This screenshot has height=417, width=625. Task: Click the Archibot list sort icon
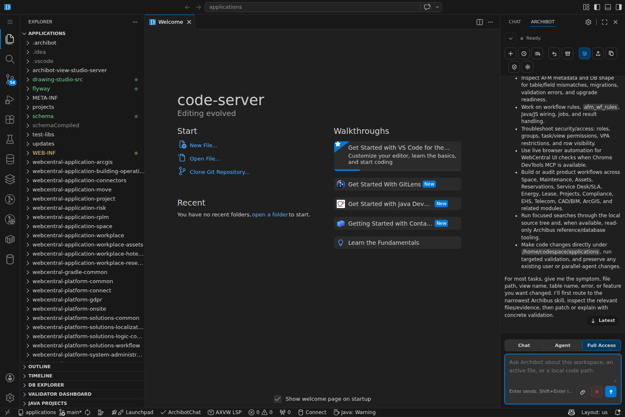(x=537, y=53)
